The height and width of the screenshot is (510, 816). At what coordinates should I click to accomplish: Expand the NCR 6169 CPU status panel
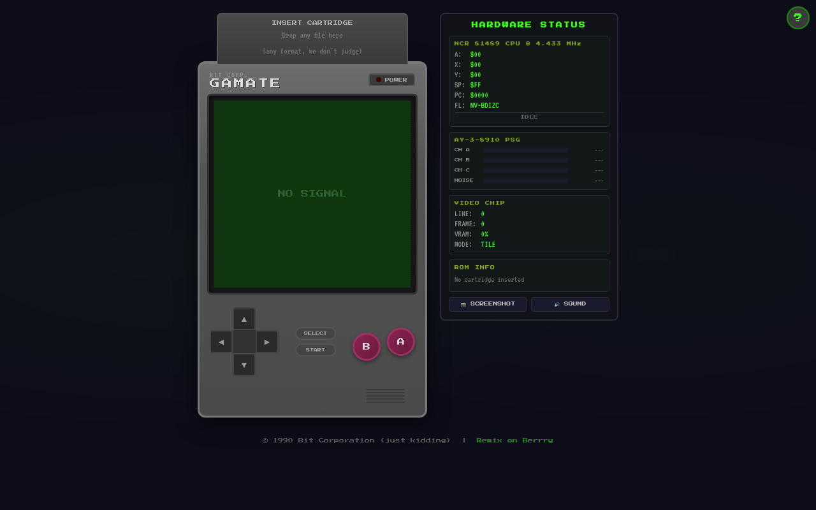[x=518, y=43]
